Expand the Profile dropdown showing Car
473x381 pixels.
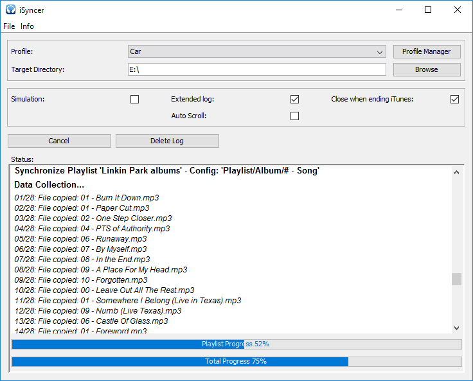click(257, 51)
